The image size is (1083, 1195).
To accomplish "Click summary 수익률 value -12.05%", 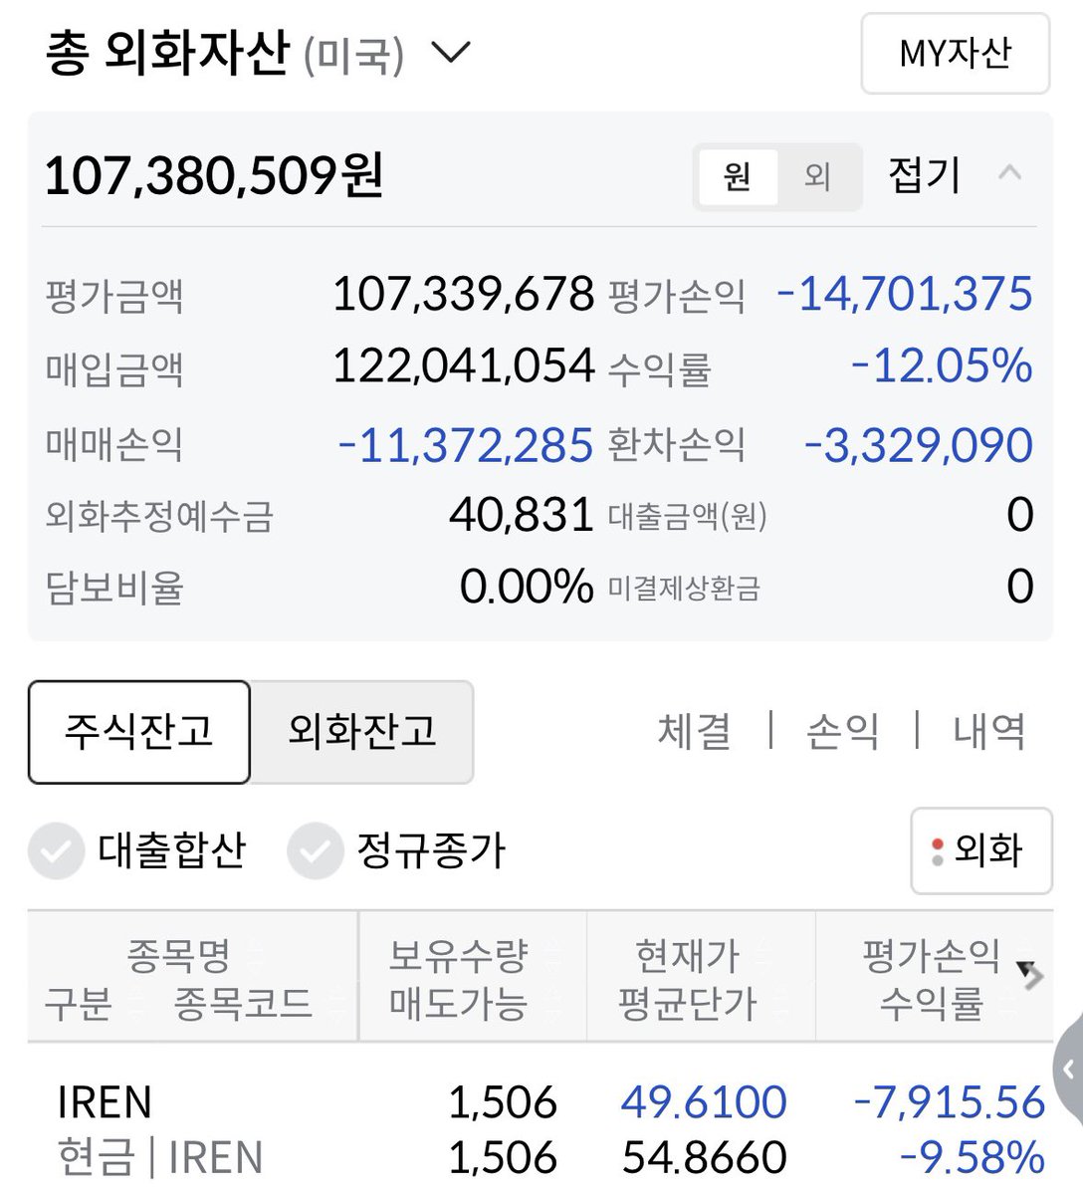I will [x=942, y=365].
